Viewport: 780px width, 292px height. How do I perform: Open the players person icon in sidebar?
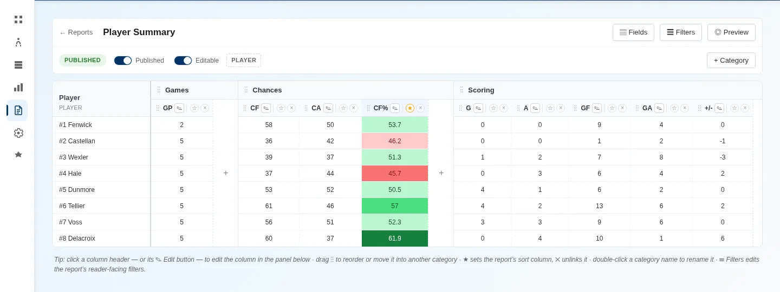click(18, 42)
